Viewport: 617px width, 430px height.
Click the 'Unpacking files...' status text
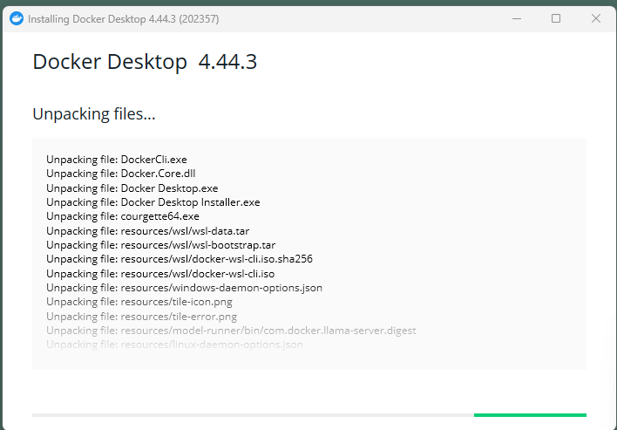click(x=94, y=114)
